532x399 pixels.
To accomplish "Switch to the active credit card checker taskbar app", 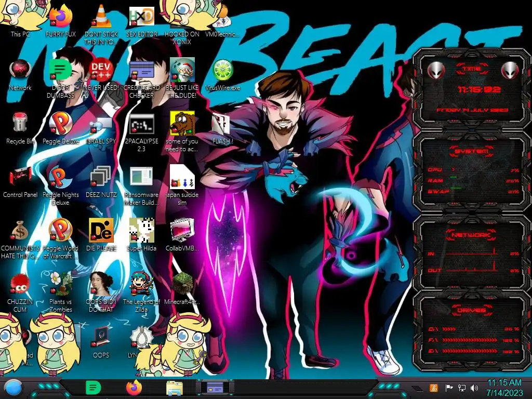I will click(215, 388).
